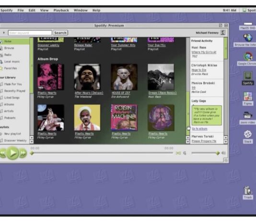Open the Your Summer Hits playlist link
Screen dimensions: 256x221
coord(123,45)
